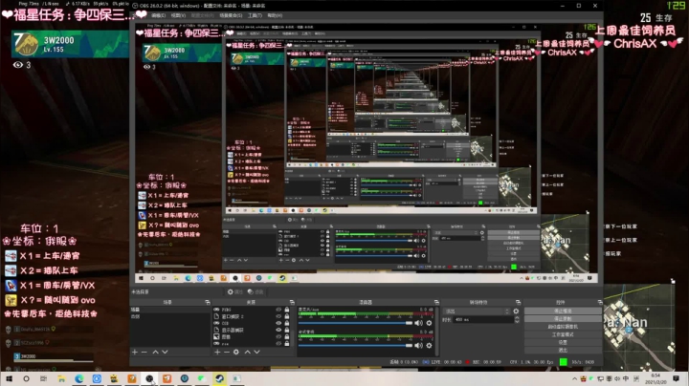Start the Virtual Camera from Controls
The width and height of the screenshot is (689, 386).
tap(563, 327)
